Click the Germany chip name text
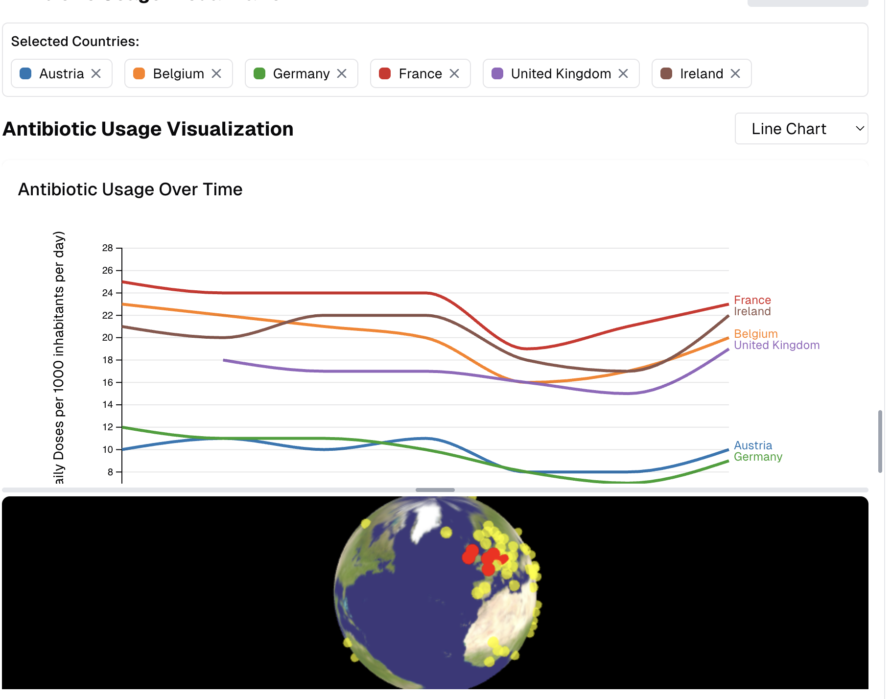The width and height of the screenshot is (891, 699). 302,73
